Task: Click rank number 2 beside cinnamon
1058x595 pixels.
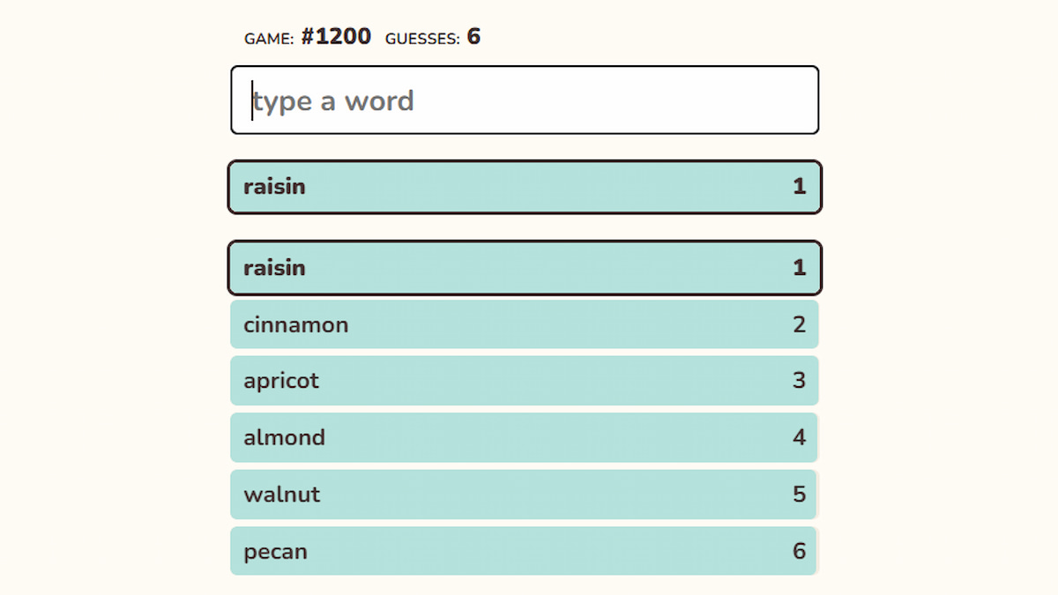Action: click(x=799, y=324)
